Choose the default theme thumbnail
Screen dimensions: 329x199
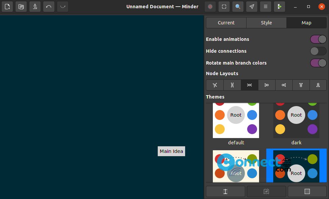coord(236,120)
